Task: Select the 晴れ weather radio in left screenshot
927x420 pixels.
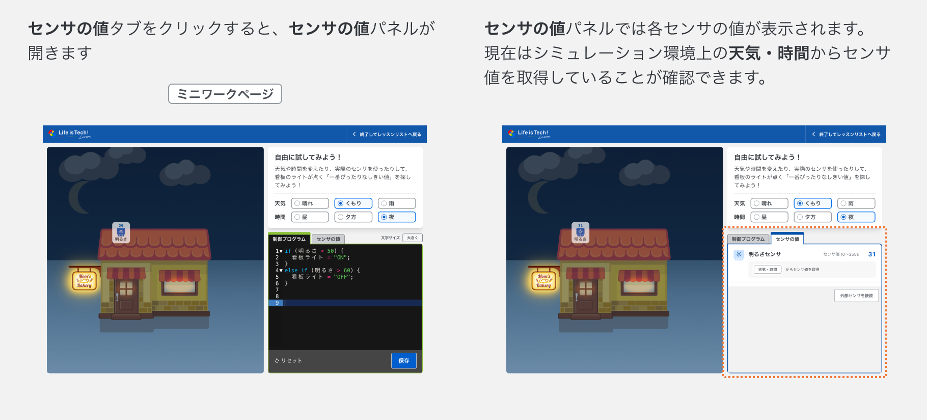Action: 297,203
